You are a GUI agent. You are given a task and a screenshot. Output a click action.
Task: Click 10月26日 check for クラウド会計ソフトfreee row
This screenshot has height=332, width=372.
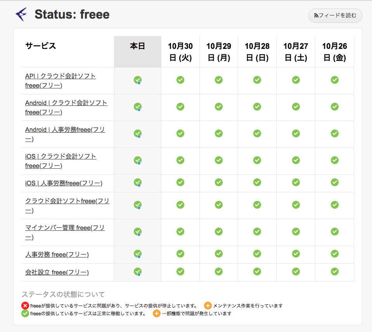[335, 205]
